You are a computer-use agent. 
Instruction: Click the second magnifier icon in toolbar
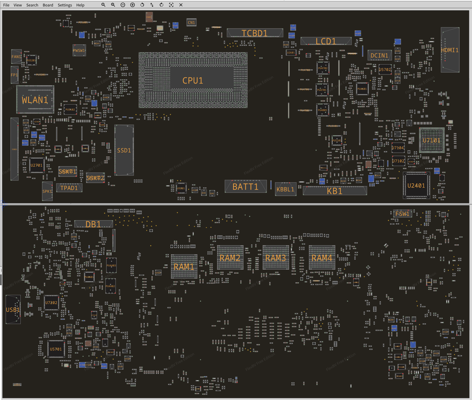coord(113,5)
